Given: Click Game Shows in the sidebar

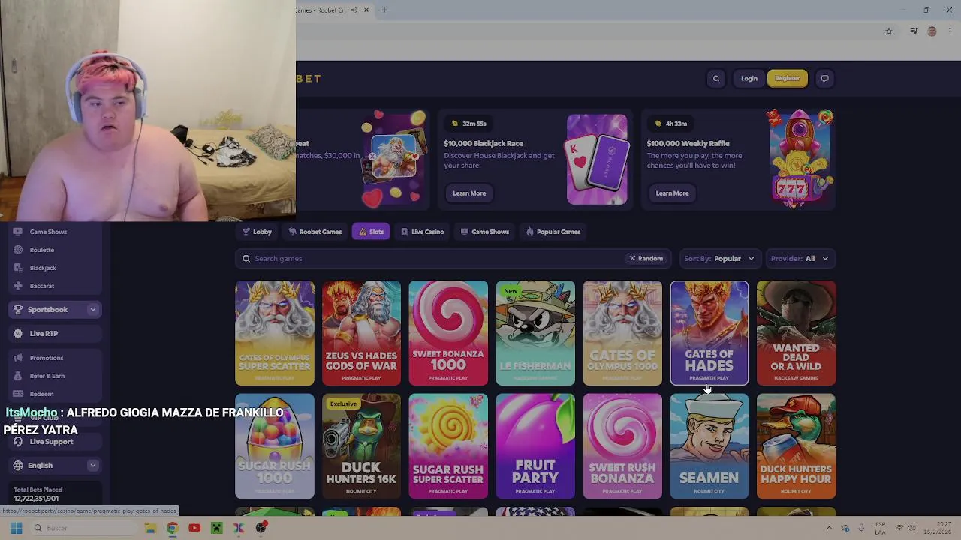Looking at the screenshot, I should 48,232.
